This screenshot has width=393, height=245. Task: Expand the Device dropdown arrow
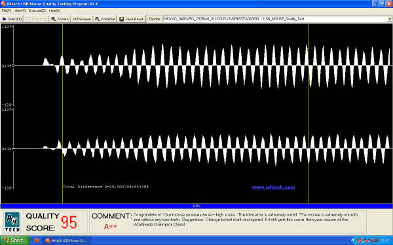point(390,19)
